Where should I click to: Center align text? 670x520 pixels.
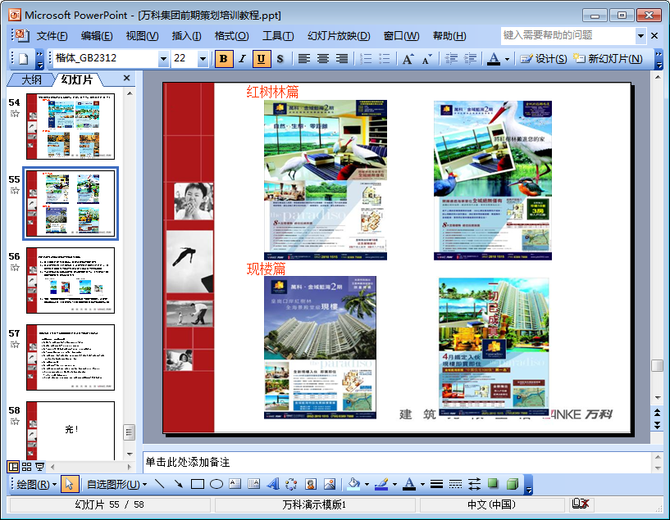(322, 58)
